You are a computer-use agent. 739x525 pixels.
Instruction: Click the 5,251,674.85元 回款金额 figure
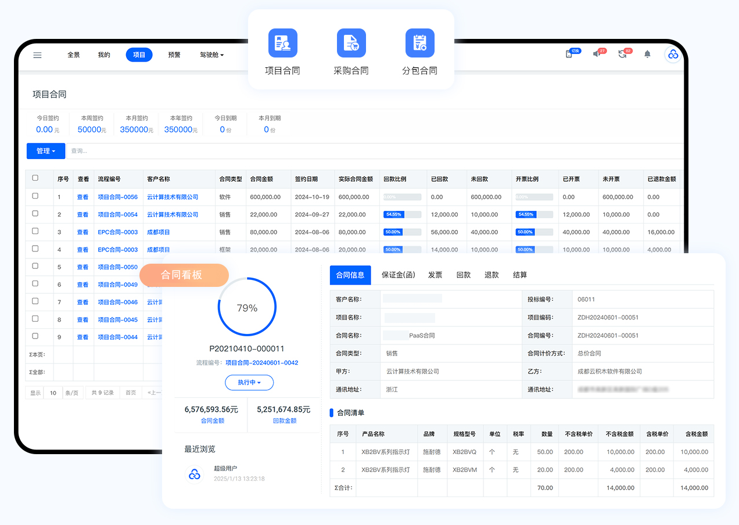tap(284, 409)
